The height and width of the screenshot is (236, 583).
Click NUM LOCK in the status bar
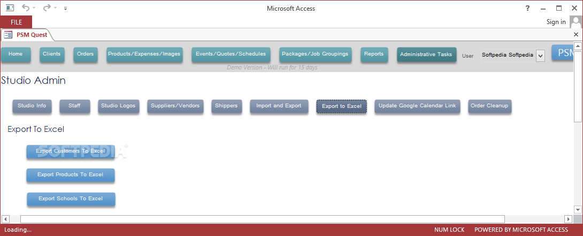pyautogui.click(x=449, y=230)
